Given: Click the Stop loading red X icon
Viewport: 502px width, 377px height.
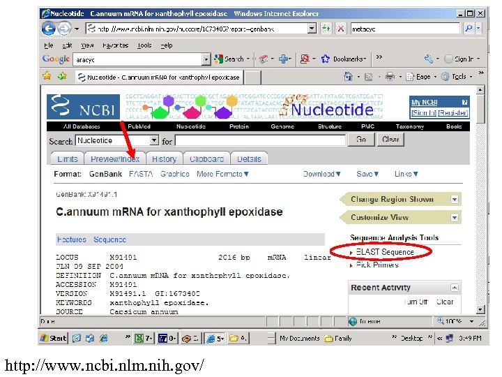Looking at the screenshot, I should (x=341, y=29).
